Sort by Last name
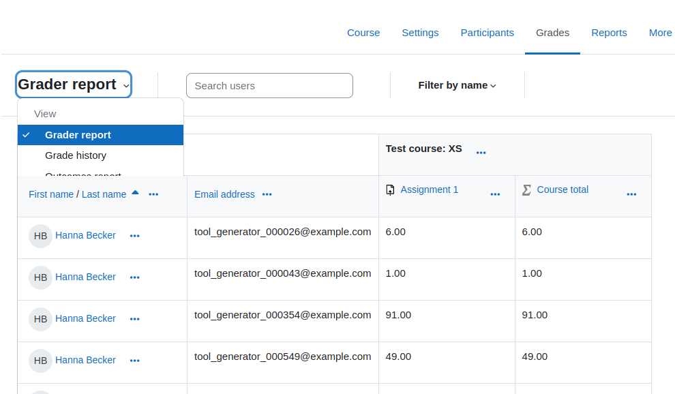 [x=104, y=195]
